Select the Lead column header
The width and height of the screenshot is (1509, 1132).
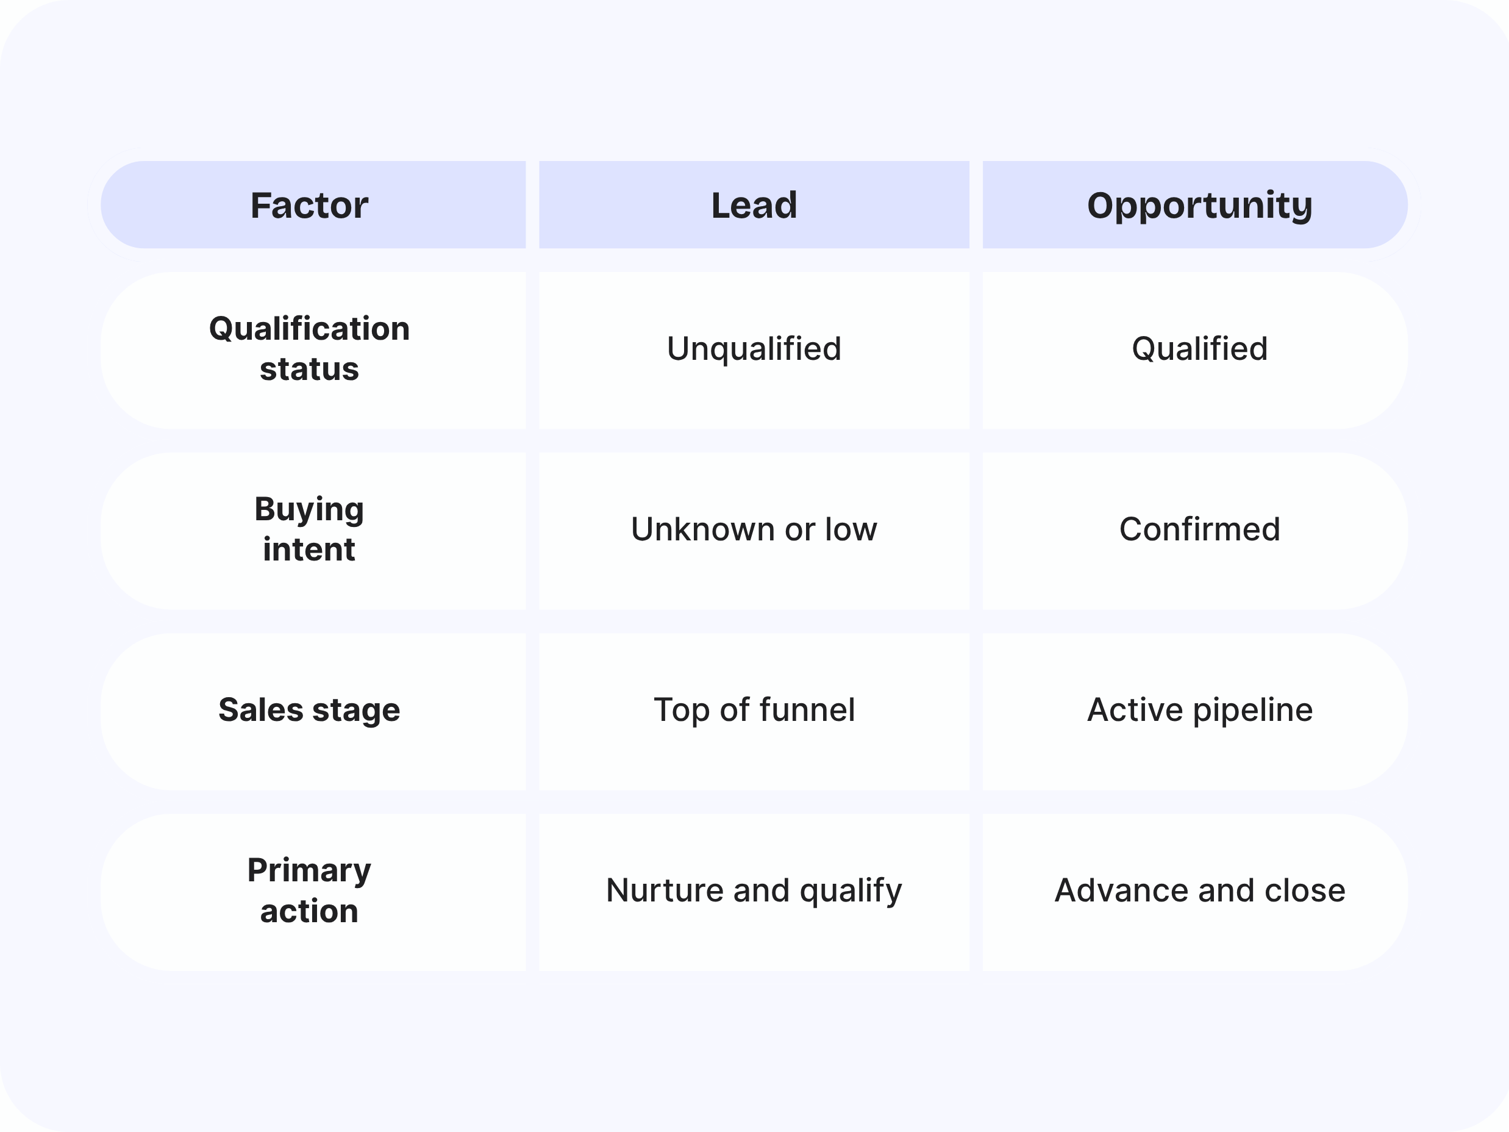[x=754, y=205]
